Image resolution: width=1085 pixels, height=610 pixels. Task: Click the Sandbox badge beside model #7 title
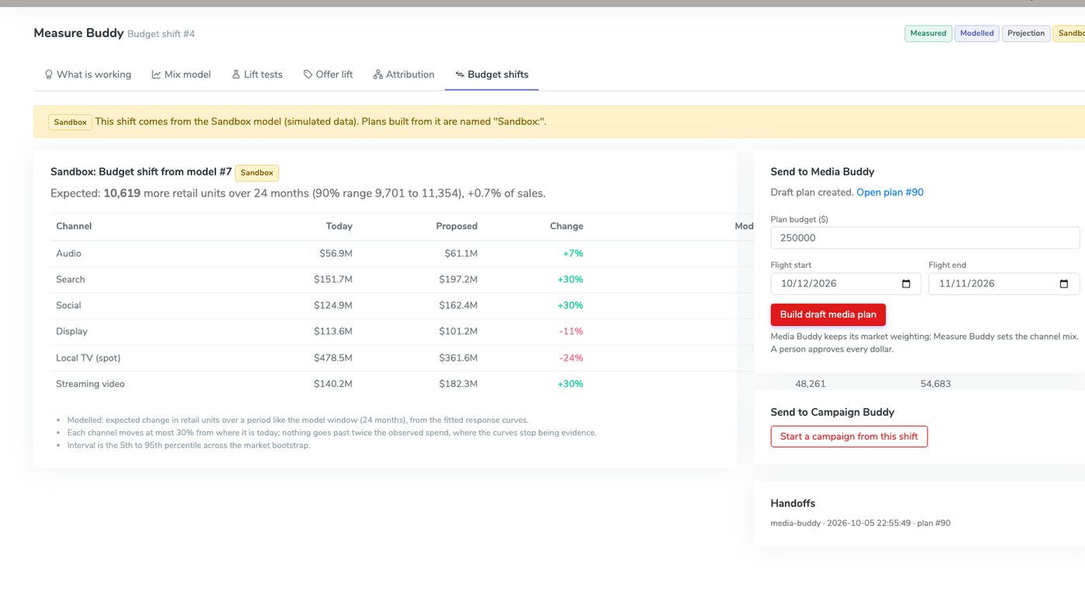click(257, 173)
